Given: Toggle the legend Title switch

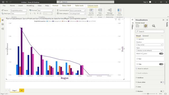Looking at the screenshot, I should pyautogui.click(x=161, y=64).
